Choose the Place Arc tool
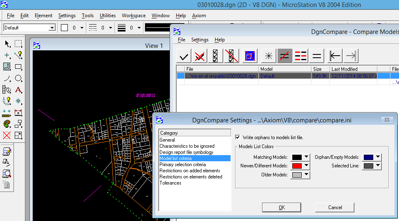Screen dimensions: 399x221 [x=7, y=78]
